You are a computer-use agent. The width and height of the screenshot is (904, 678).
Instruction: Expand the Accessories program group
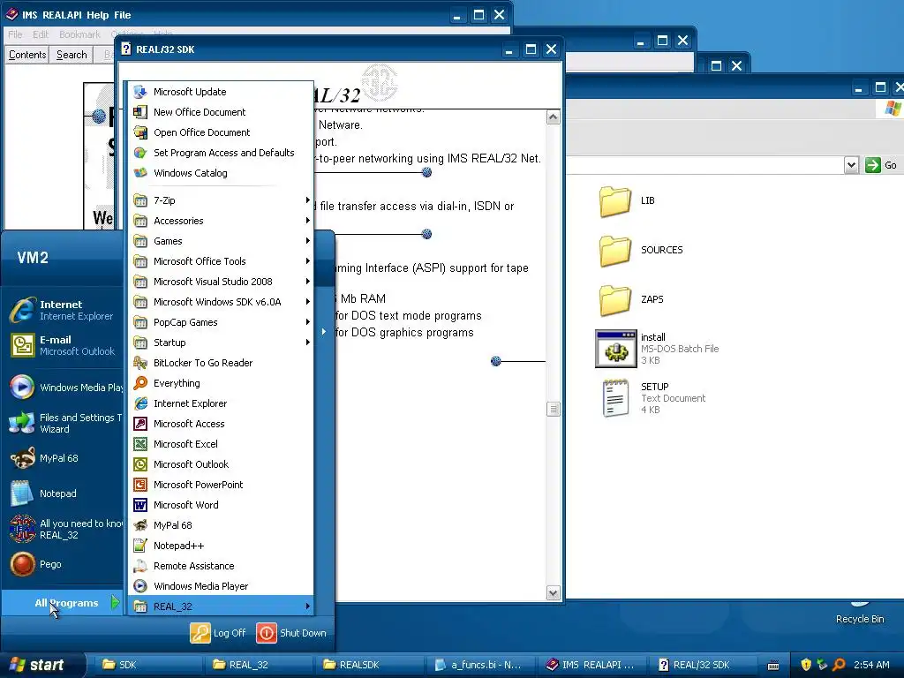pos(220,221)
